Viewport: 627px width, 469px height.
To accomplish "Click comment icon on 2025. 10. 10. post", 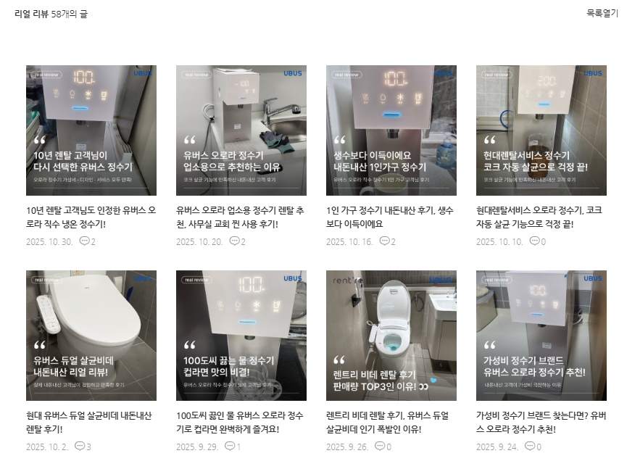I will (534, 241).
